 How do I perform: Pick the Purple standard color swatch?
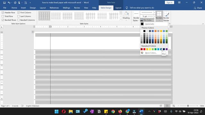point(167,49)
